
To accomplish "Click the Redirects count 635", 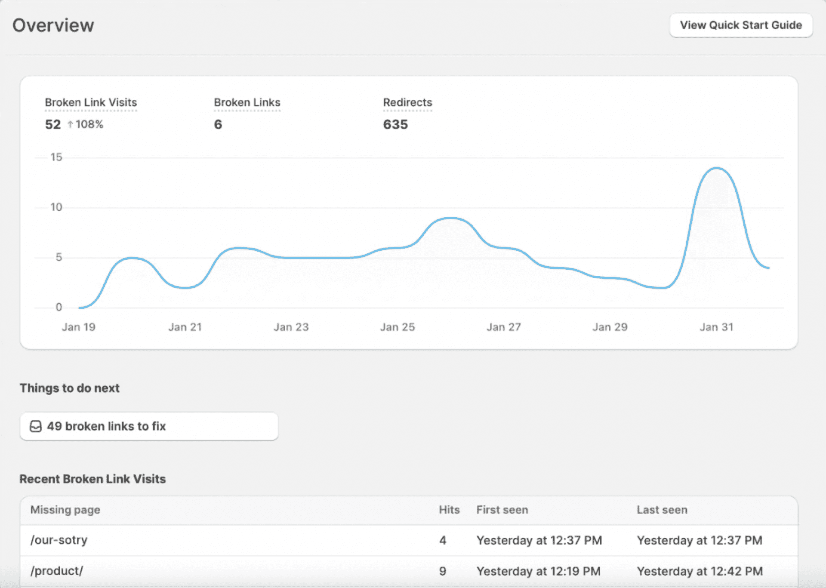I will point(395,124).
